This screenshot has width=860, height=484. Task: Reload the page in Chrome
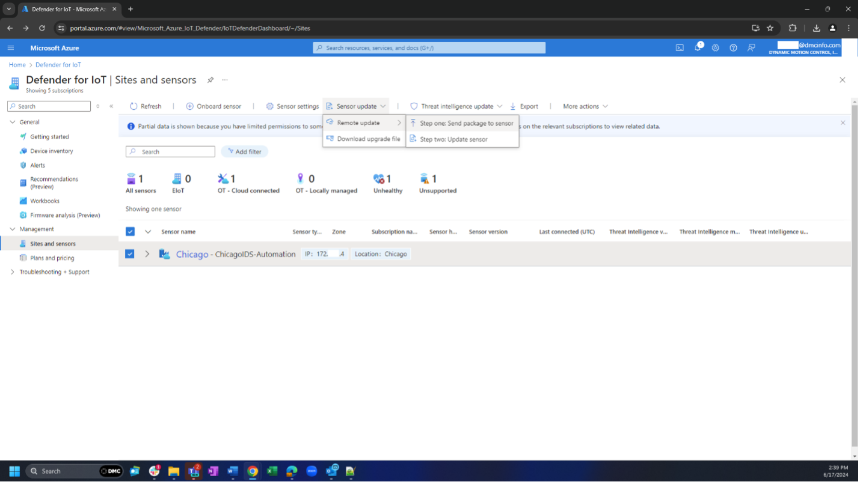pyautogui.click(x=42, y=28)
